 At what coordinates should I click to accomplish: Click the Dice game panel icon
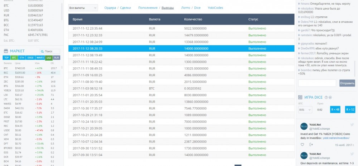[x=301, y=98]
